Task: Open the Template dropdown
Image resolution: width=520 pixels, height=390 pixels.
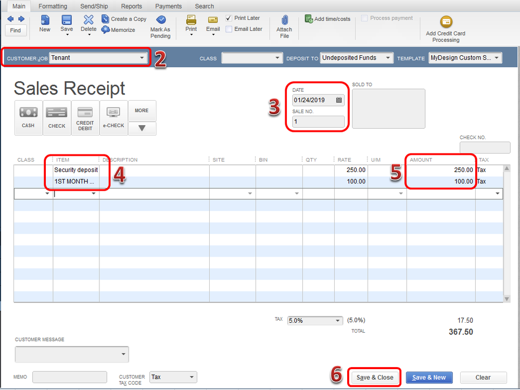Action: point(497,58)
